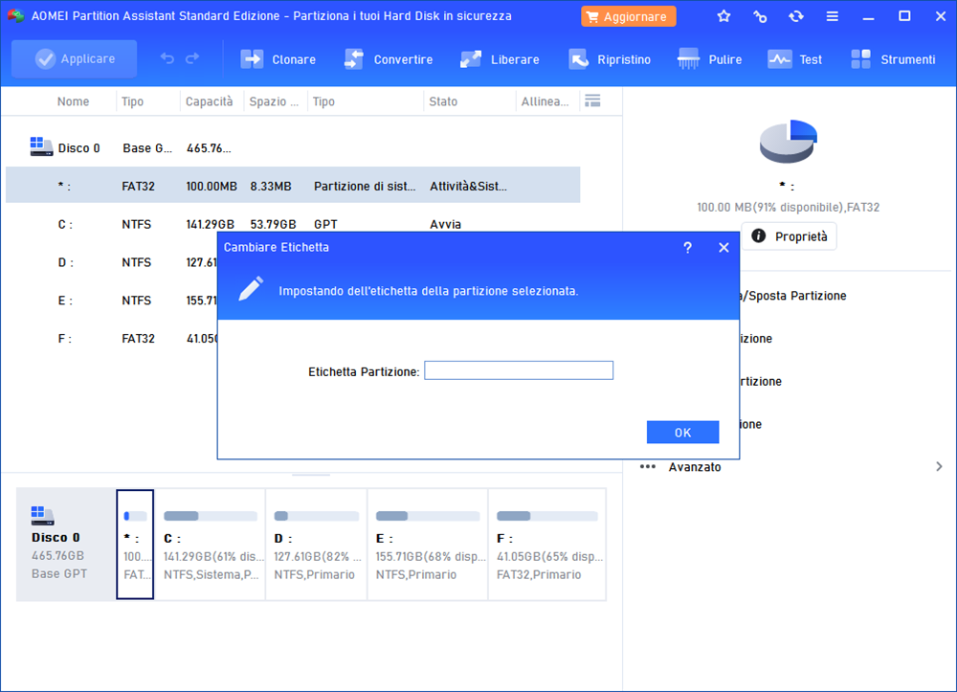This screenshot has height=692, width=957.
Task: Click the key icon in title bar
Action: pyautogui.click(x=760, y=16)
